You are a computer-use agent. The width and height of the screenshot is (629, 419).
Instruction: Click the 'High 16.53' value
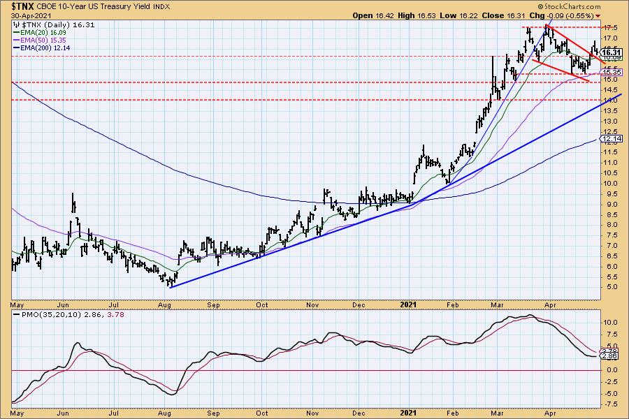tap(417, 15)
